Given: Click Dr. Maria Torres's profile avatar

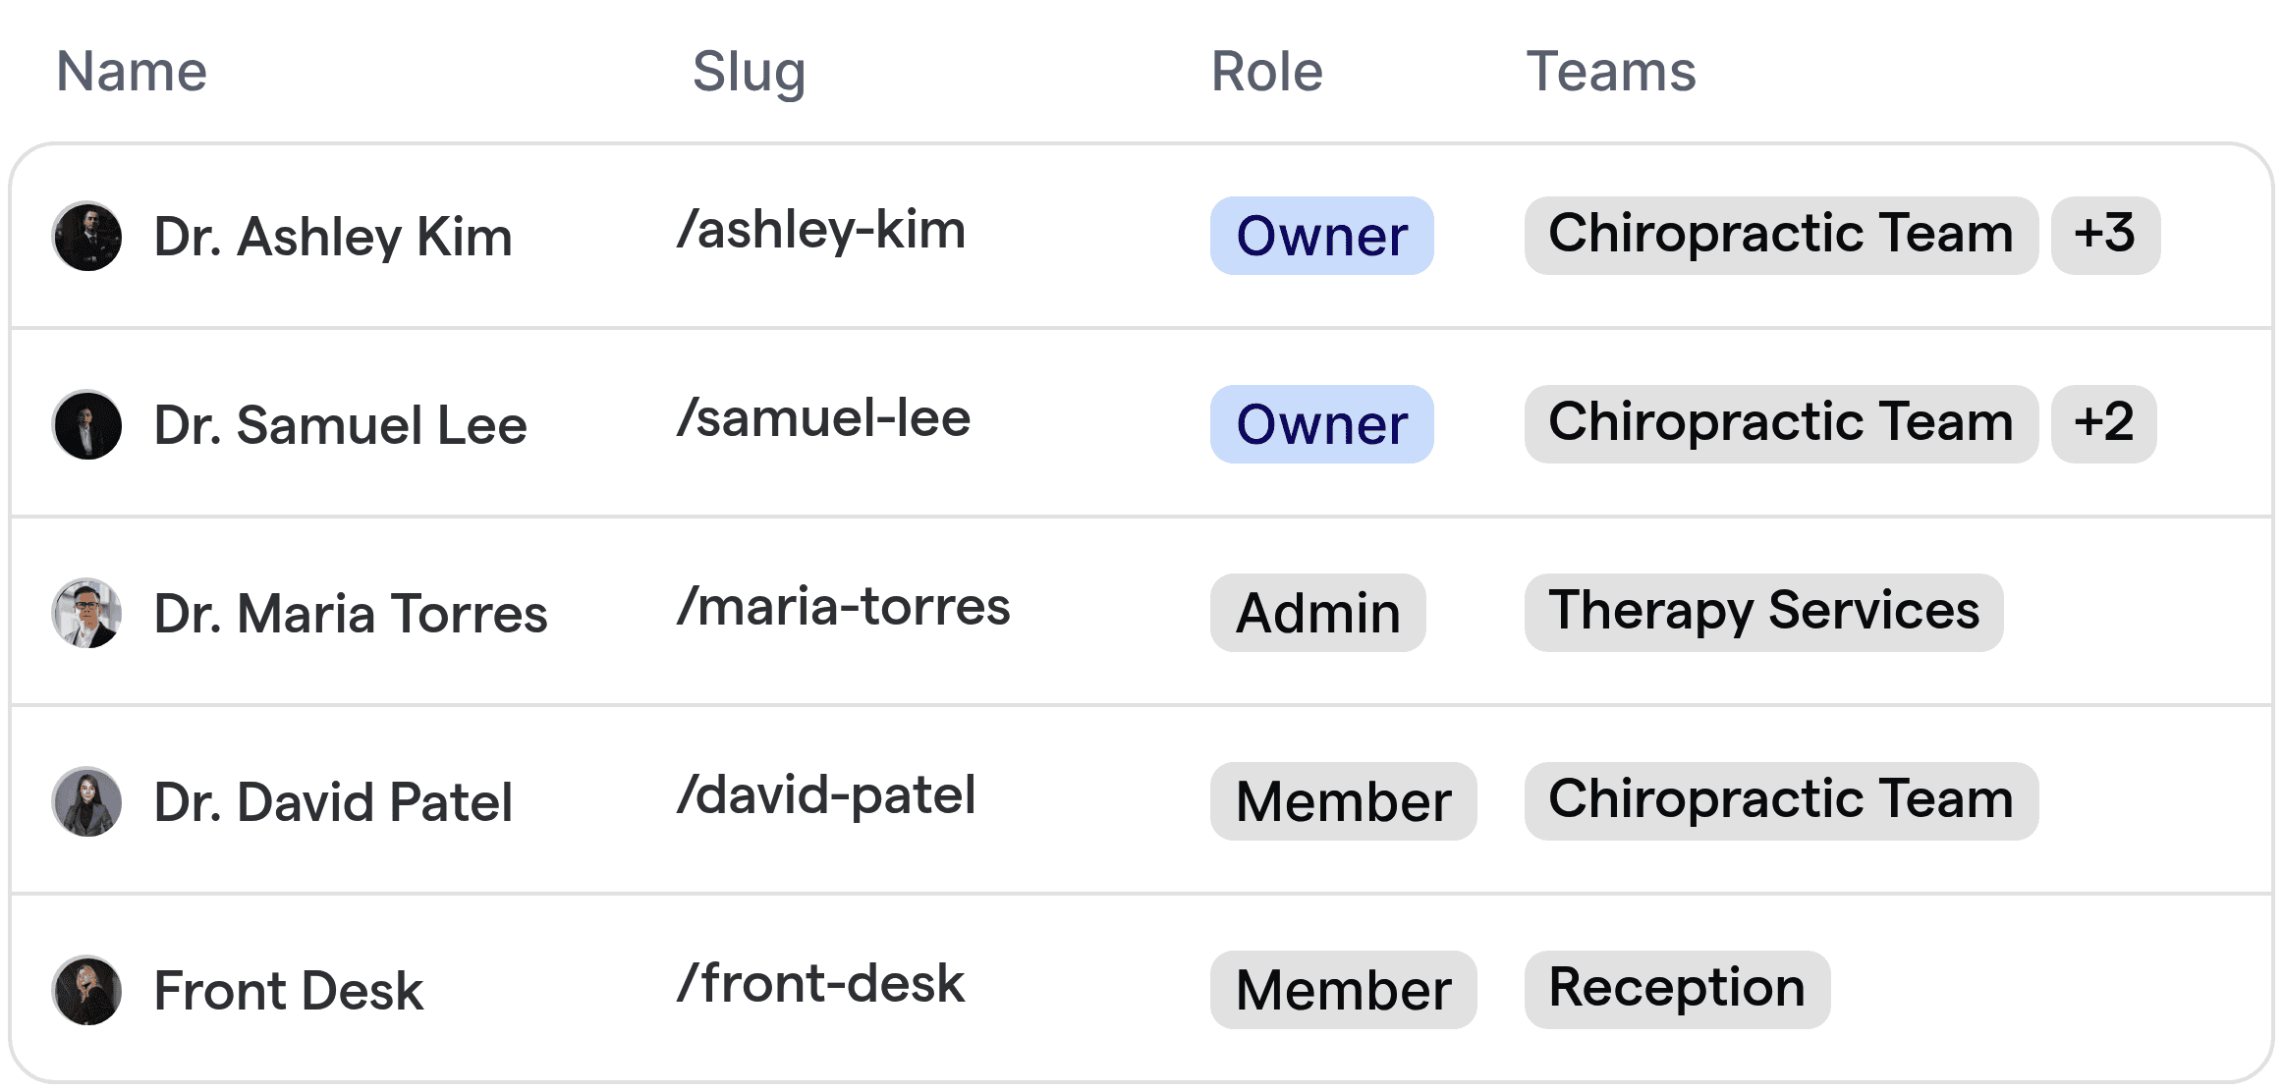Looking at the screenshot, I should (x=86, y=613).
